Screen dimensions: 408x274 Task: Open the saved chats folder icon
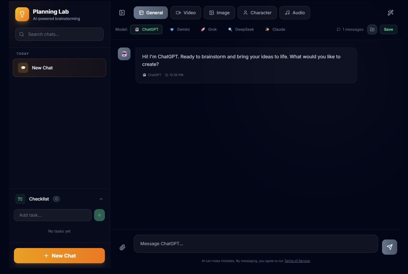click(372, 29)
